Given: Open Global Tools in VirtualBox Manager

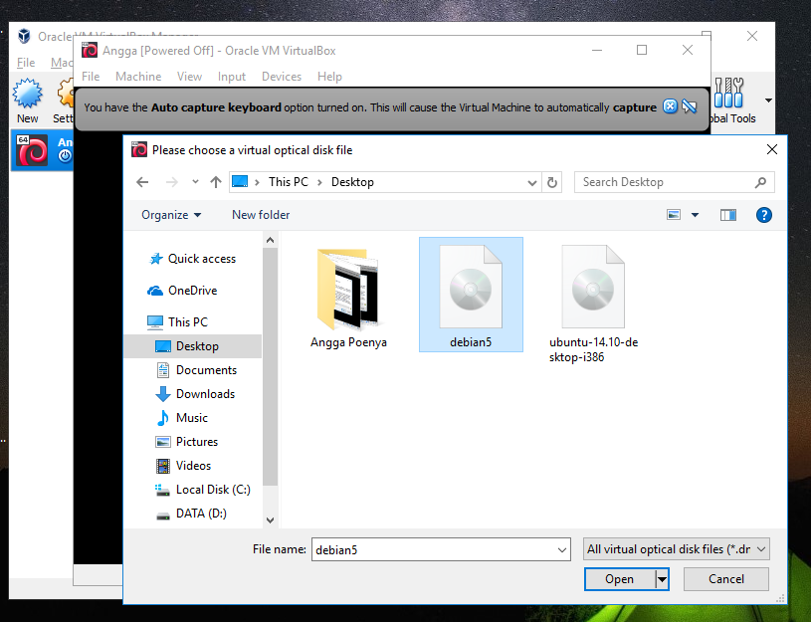Looking at the screenshot, I should tap(733, 101).
